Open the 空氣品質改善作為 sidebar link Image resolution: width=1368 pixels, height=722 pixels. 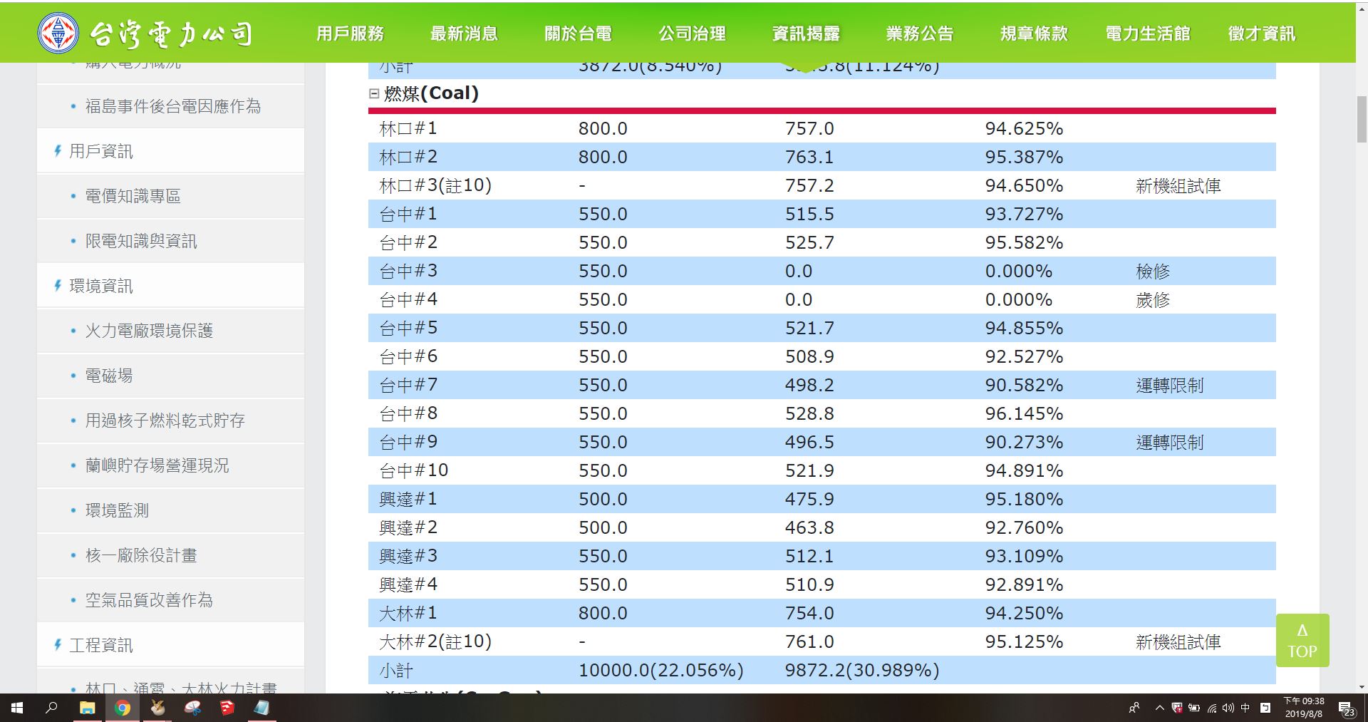(x=149, y=600)
